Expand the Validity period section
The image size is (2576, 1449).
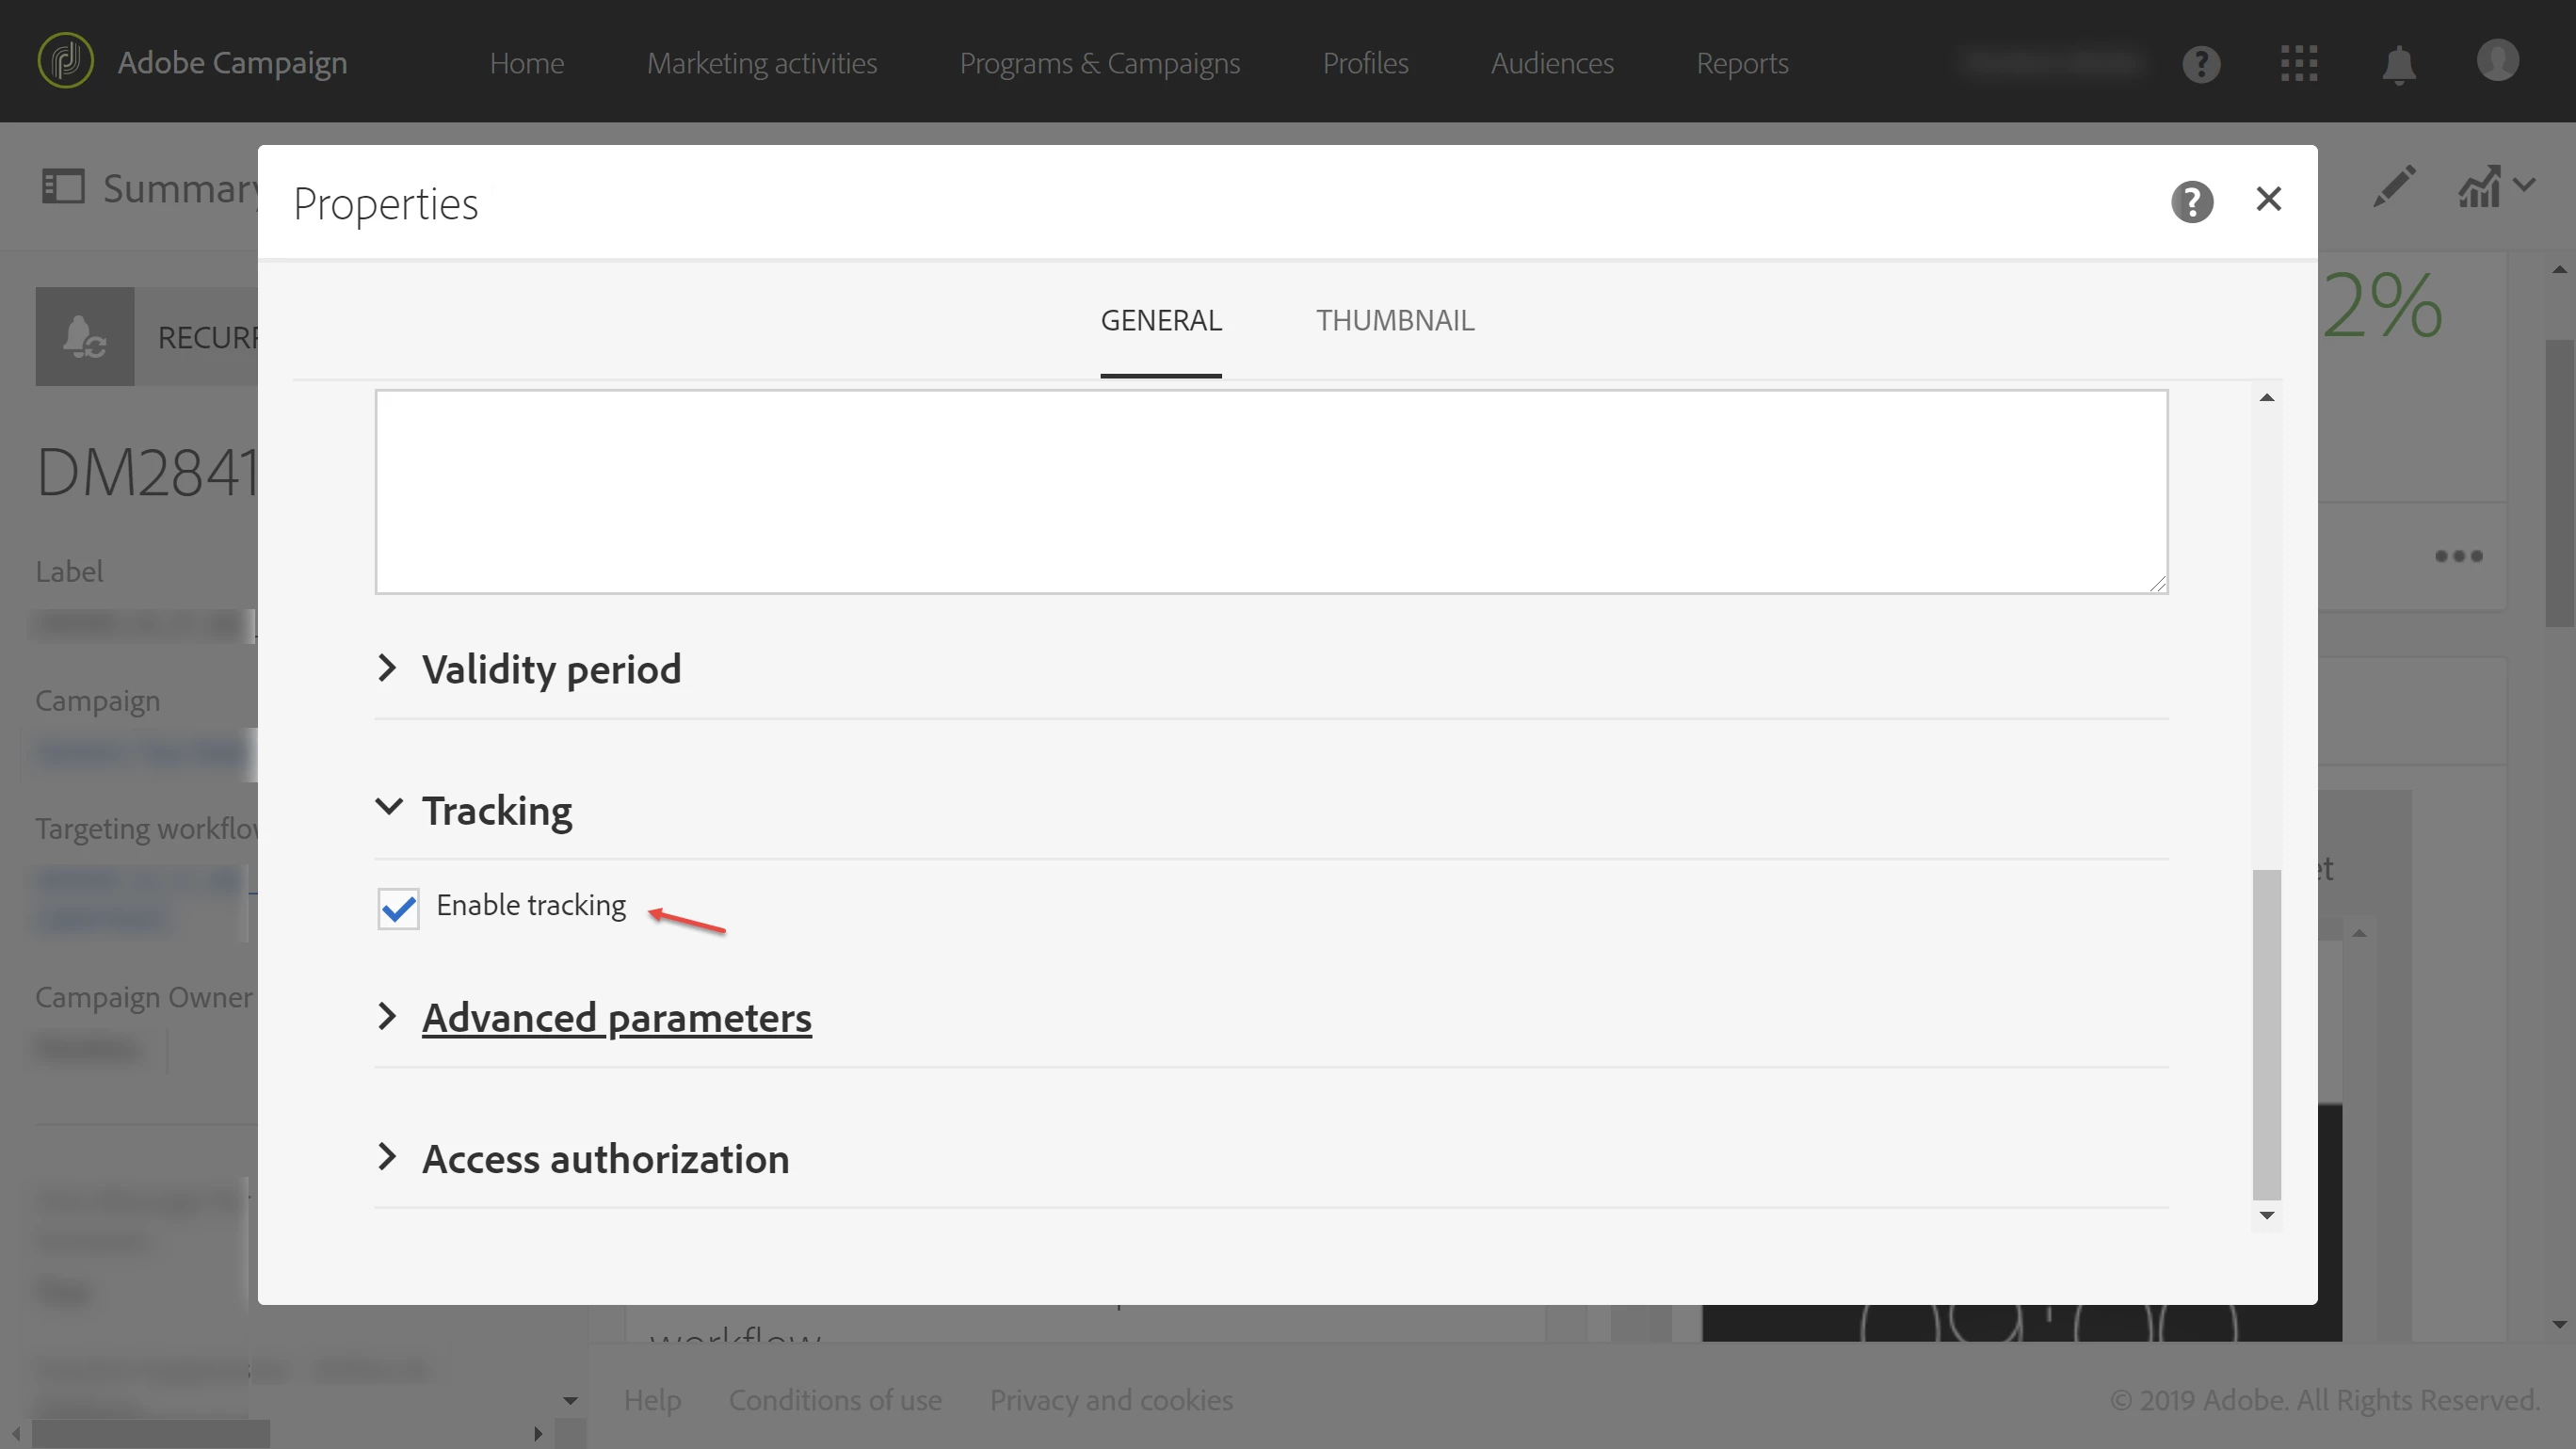tap(551, 669)
